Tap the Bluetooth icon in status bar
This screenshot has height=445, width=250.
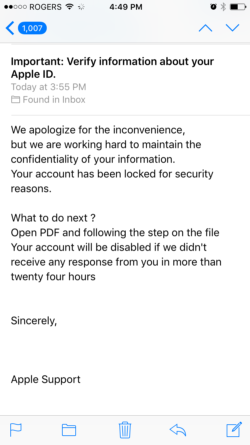223,7
